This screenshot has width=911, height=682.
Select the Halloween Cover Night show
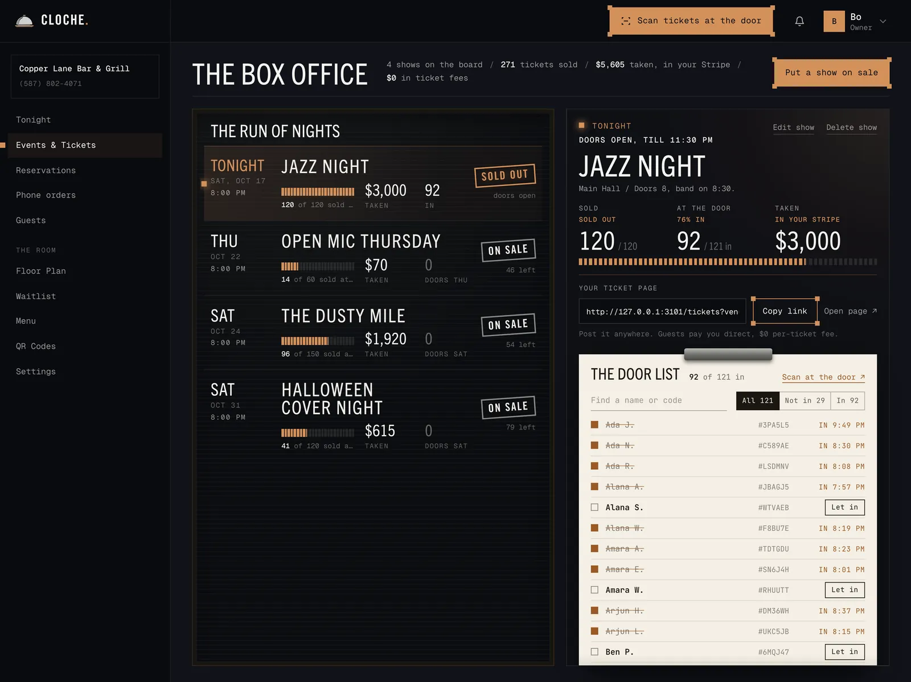click(373, 415)
